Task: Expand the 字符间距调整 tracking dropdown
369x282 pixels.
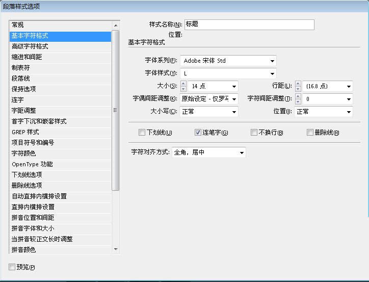Action: 349,99
